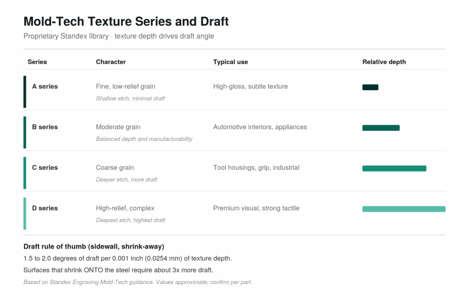Click the Typical use column header
469x299 pixels.
pos(230,62)
